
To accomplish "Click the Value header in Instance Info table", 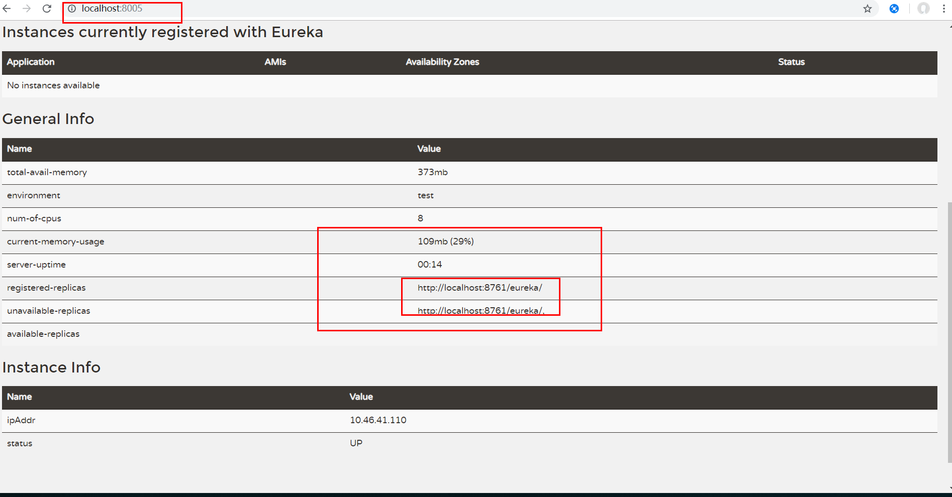I will tap(361, 397).
